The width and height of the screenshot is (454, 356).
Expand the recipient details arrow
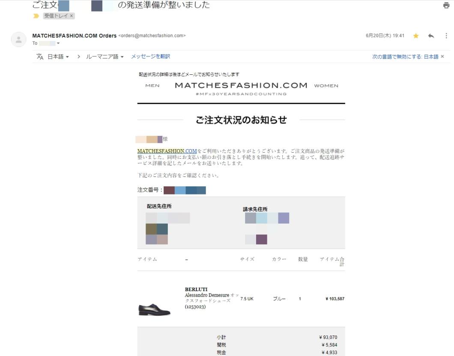[58, 43]
